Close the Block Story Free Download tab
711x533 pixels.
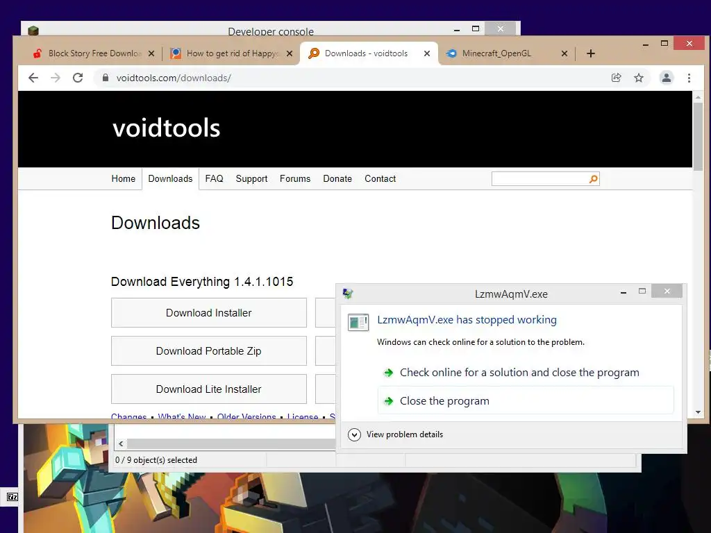point(151,53)
